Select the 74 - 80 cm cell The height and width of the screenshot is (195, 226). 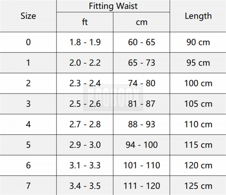[x=142, y=83]
